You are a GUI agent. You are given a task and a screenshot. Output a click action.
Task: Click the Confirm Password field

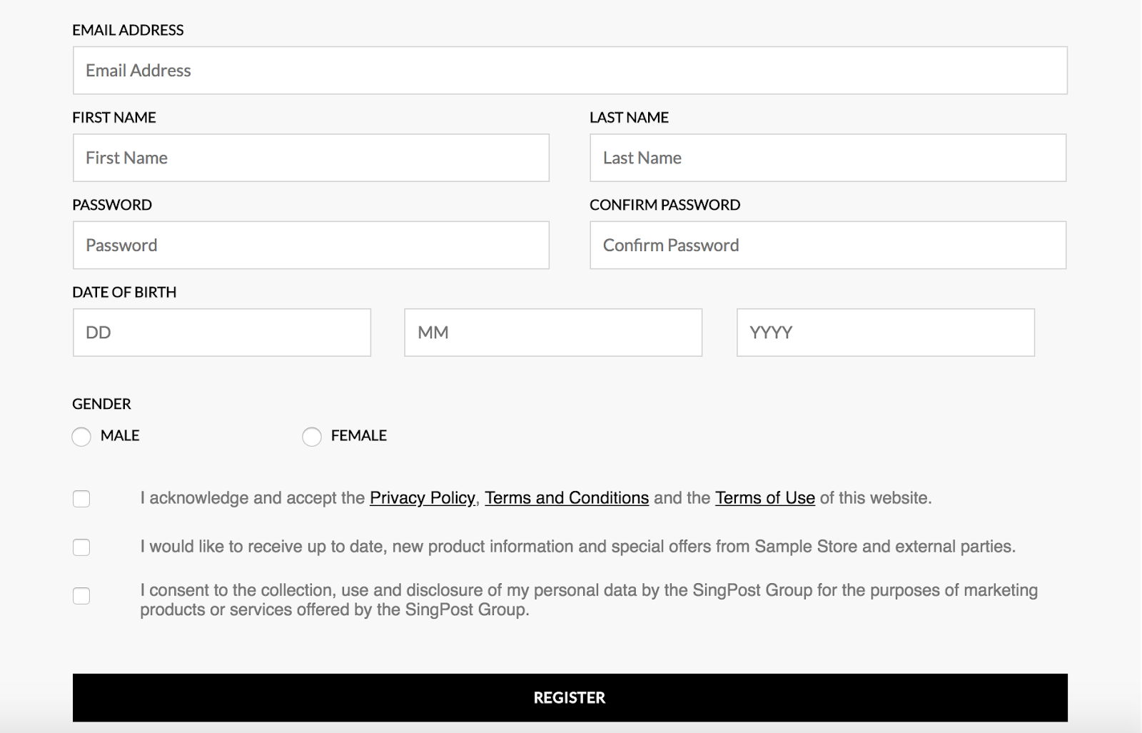827,245
